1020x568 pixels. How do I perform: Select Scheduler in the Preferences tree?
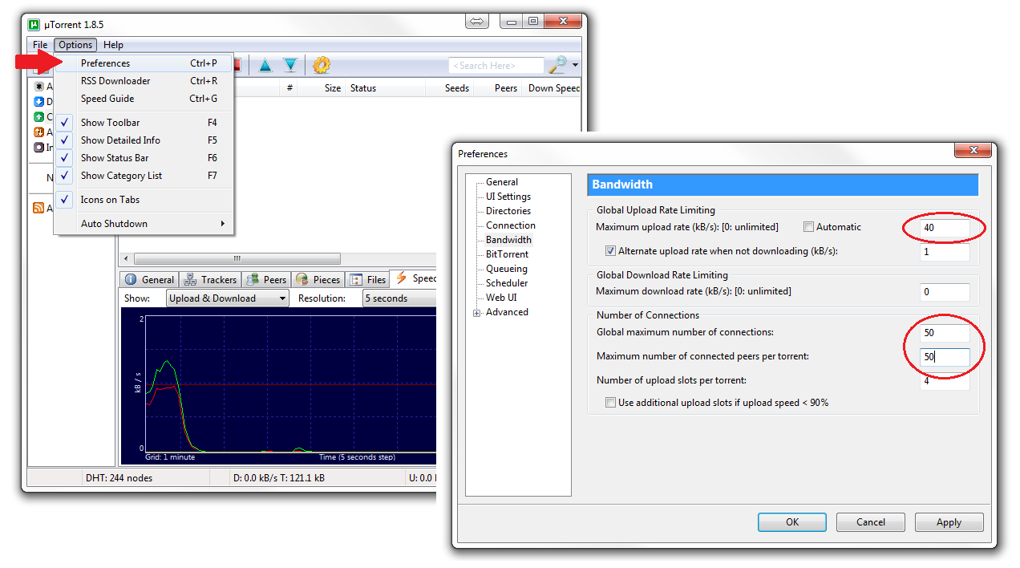507,283
